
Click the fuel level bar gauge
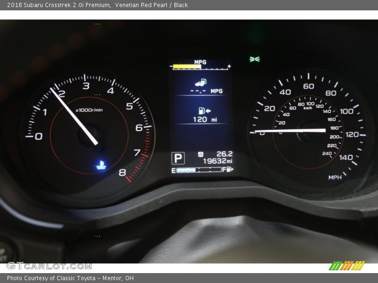point(198,170)
